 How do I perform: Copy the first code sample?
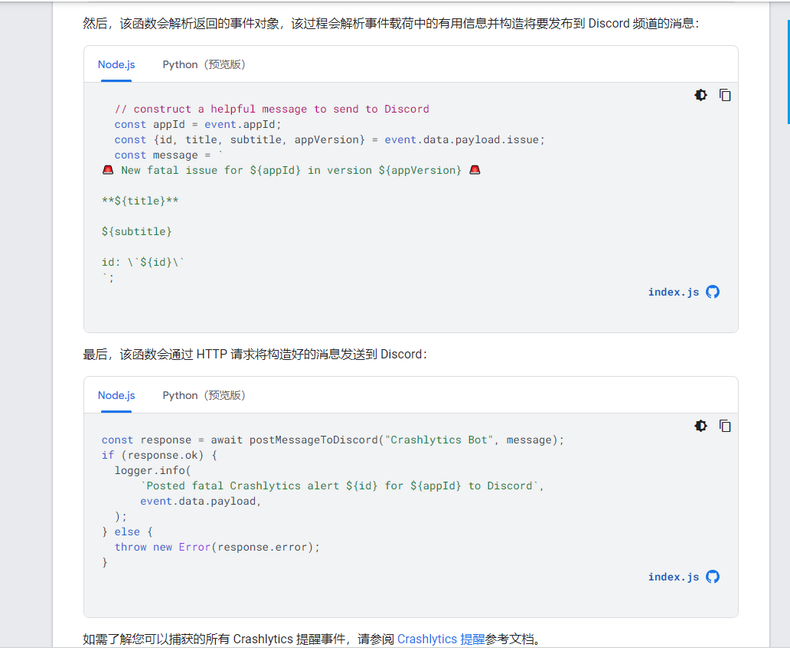click(x=725, y=95)
